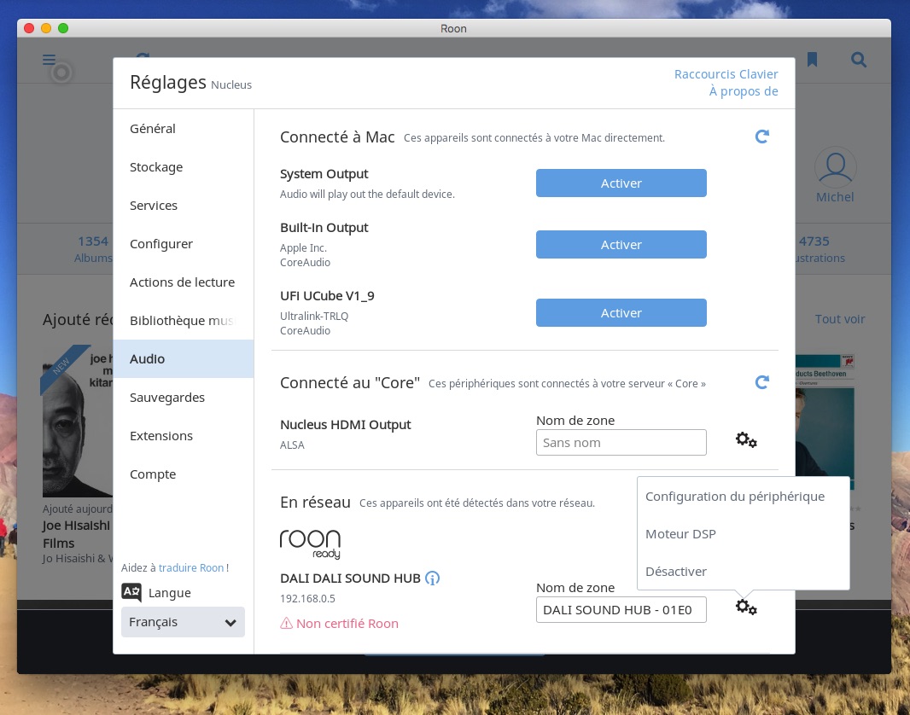Refresh the Connecté au "Core" device list

point(762,382)
